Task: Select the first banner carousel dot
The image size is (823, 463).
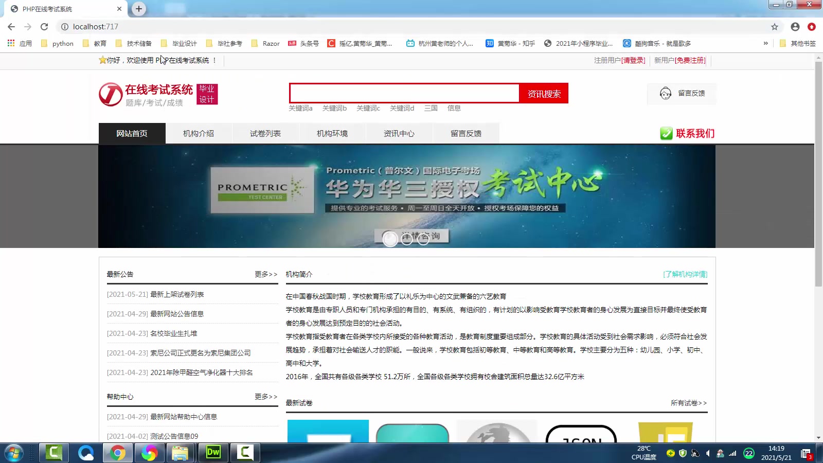Action: [390, 239]
